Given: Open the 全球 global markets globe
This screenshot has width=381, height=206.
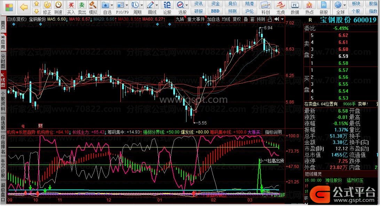Looking at the screenshot, I should pos(338,5).
